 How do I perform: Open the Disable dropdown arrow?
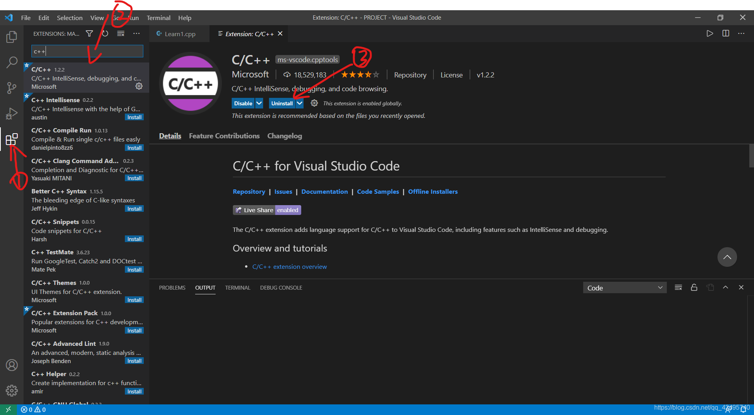pos(259,103)
